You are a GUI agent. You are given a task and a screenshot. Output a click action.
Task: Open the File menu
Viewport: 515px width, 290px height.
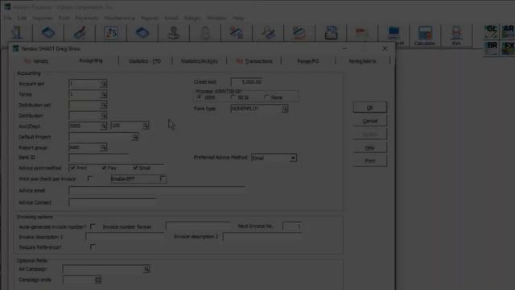tap(7, 18)
